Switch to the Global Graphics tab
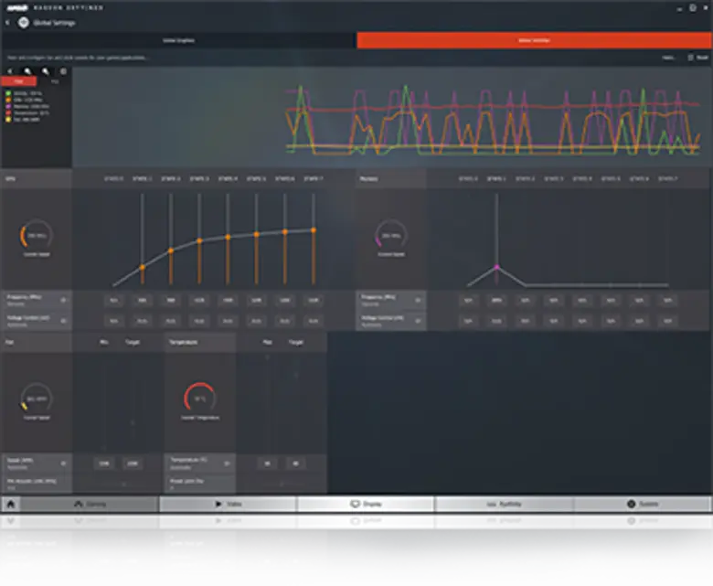713x586 pixels. (x=178, y=40)
